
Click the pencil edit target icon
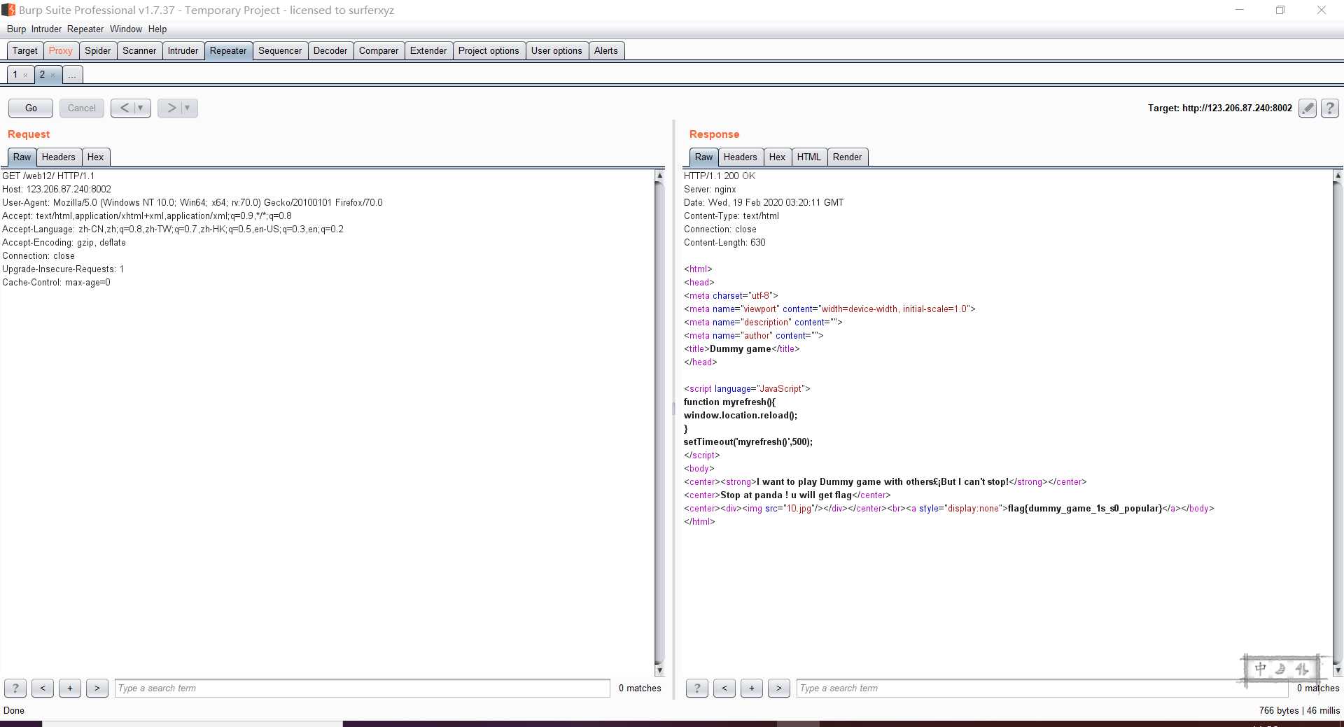click(x=1307, y=108)
